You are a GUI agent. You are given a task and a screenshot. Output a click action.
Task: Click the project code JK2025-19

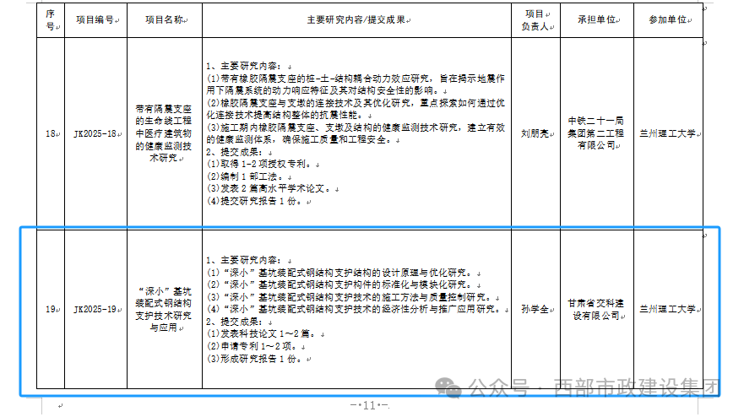coord(95,309)
